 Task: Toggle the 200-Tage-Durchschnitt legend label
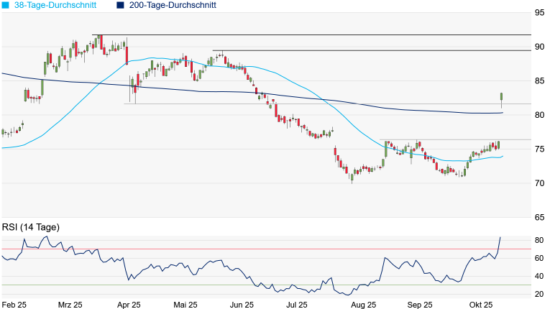pyautogui.click(x=172, y=5)
